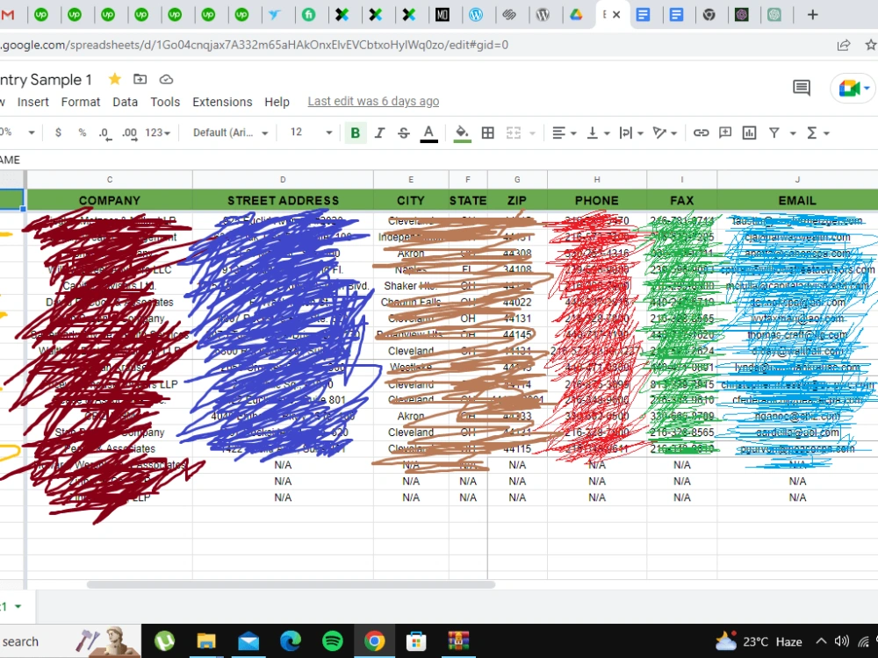Open Microsoft Edge from the taskbar

(290, 640)
